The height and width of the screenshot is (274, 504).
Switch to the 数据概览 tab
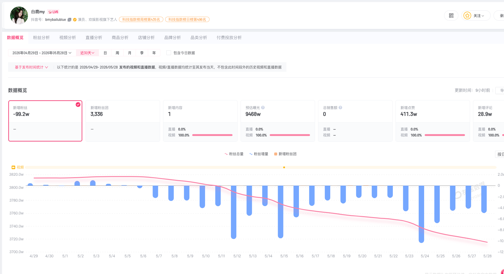pyautogui.click(x=15, y=38)
